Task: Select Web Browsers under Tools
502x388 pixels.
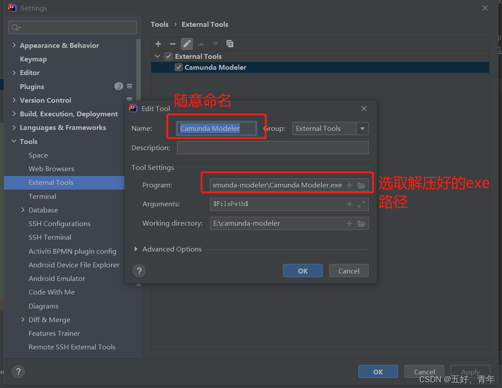Action: 51,169
